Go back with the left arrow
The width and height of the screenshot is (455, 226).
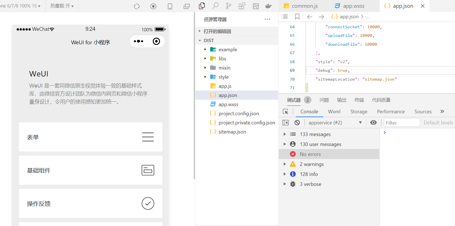pos(310,17)
